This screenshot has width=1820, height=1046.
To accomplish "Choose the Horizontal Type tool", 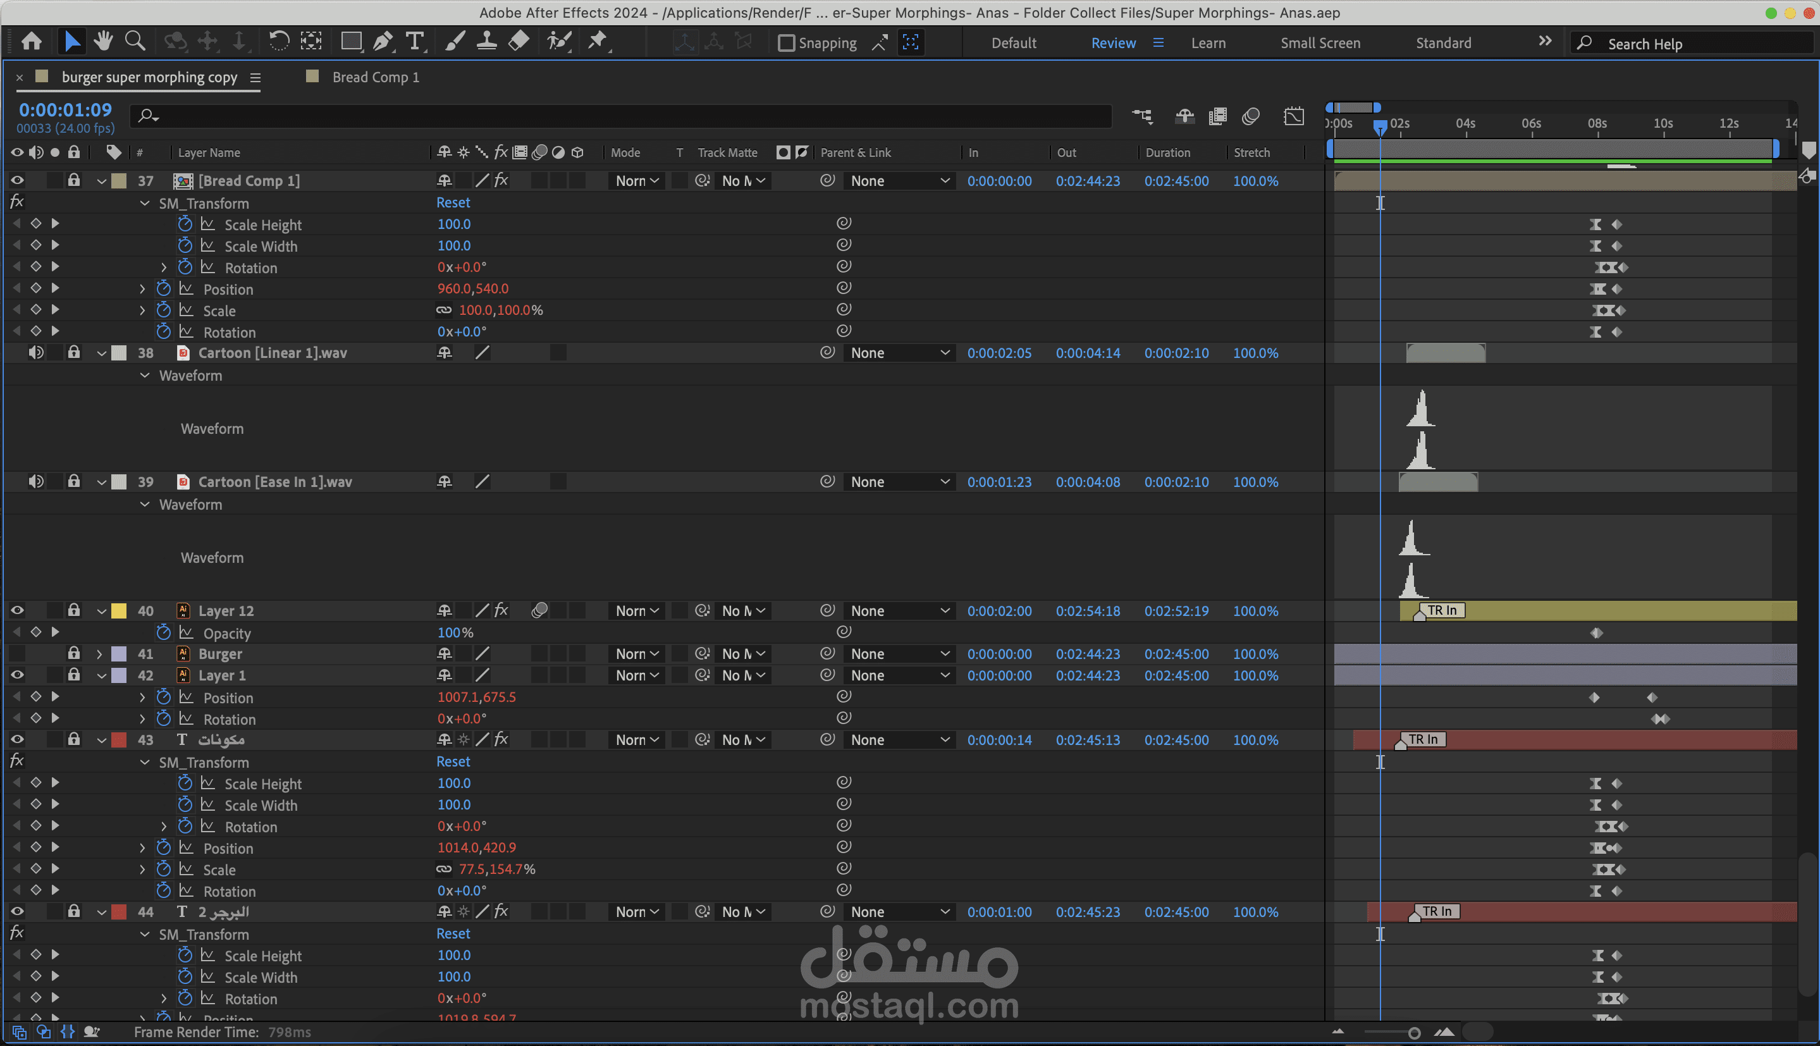I will pos(414,42).
